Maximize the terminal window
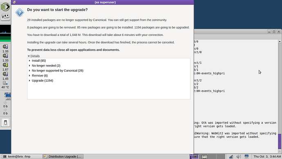 click(274, 31)
